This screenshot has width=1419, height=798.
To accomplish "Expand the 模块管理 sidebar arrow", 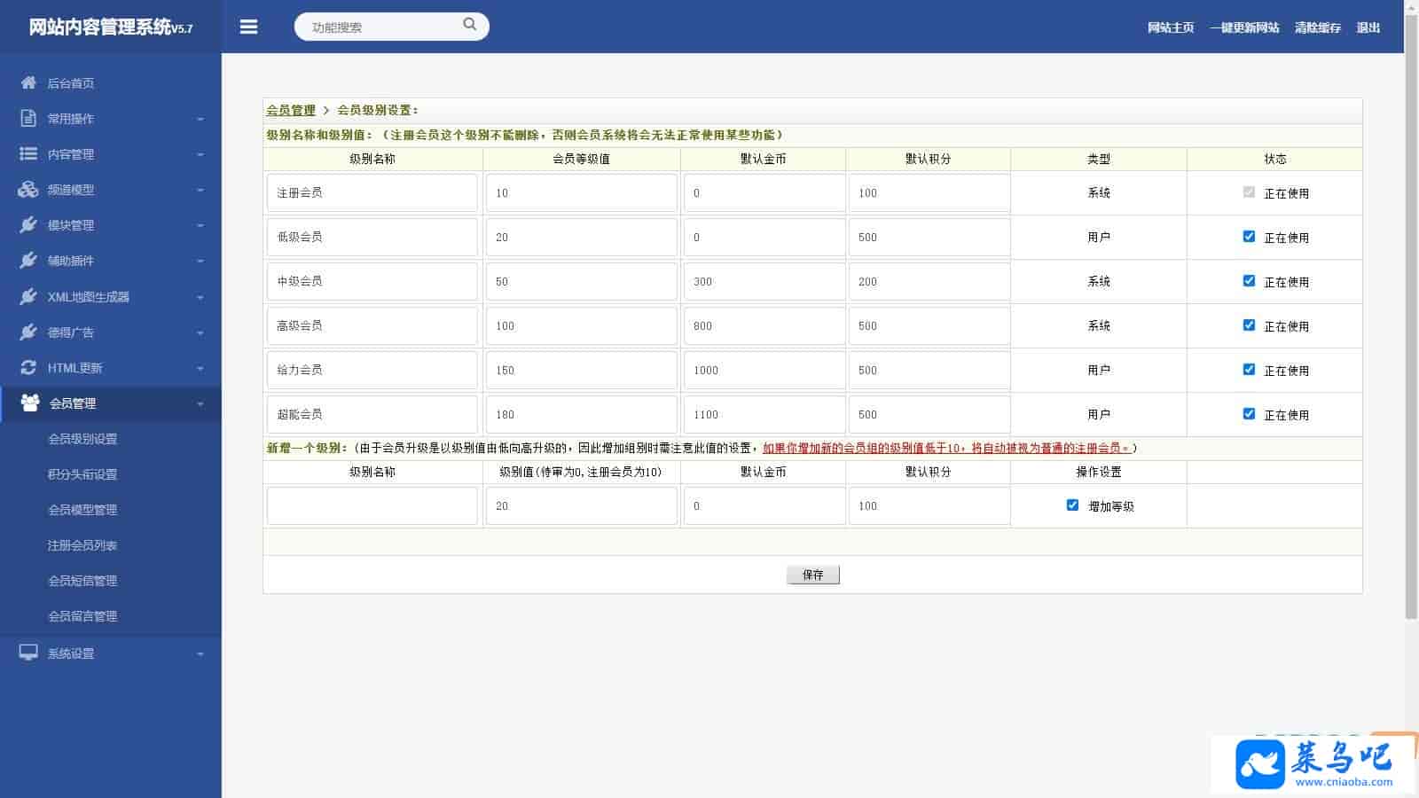I will tap(200, 225).
